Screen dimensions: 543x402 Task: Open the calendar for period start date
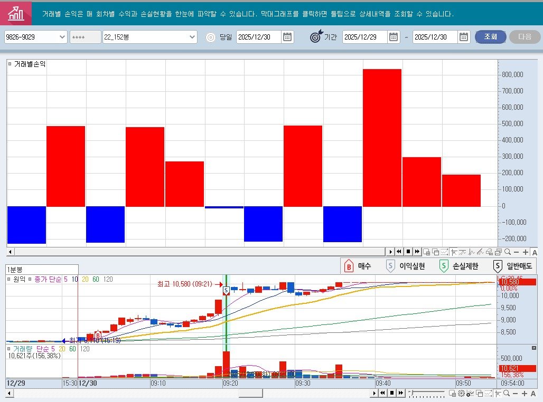(394, 37)
